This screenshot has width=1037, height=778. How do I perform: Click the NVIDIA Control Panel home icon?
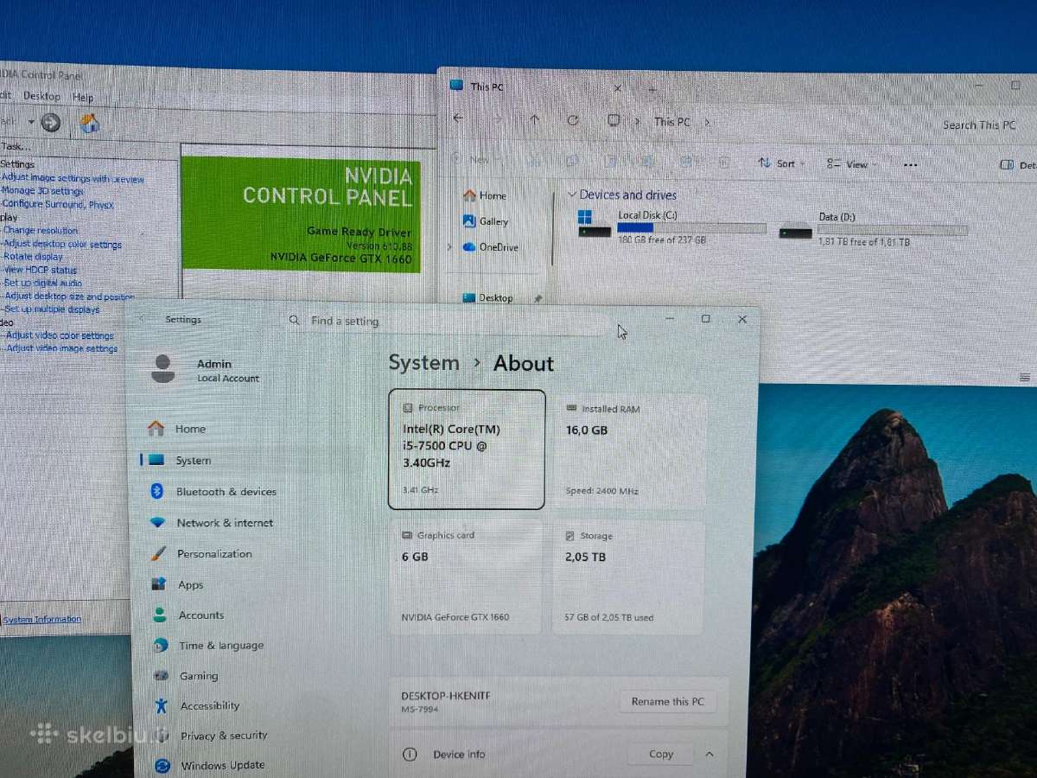click(x=90, y=123)
